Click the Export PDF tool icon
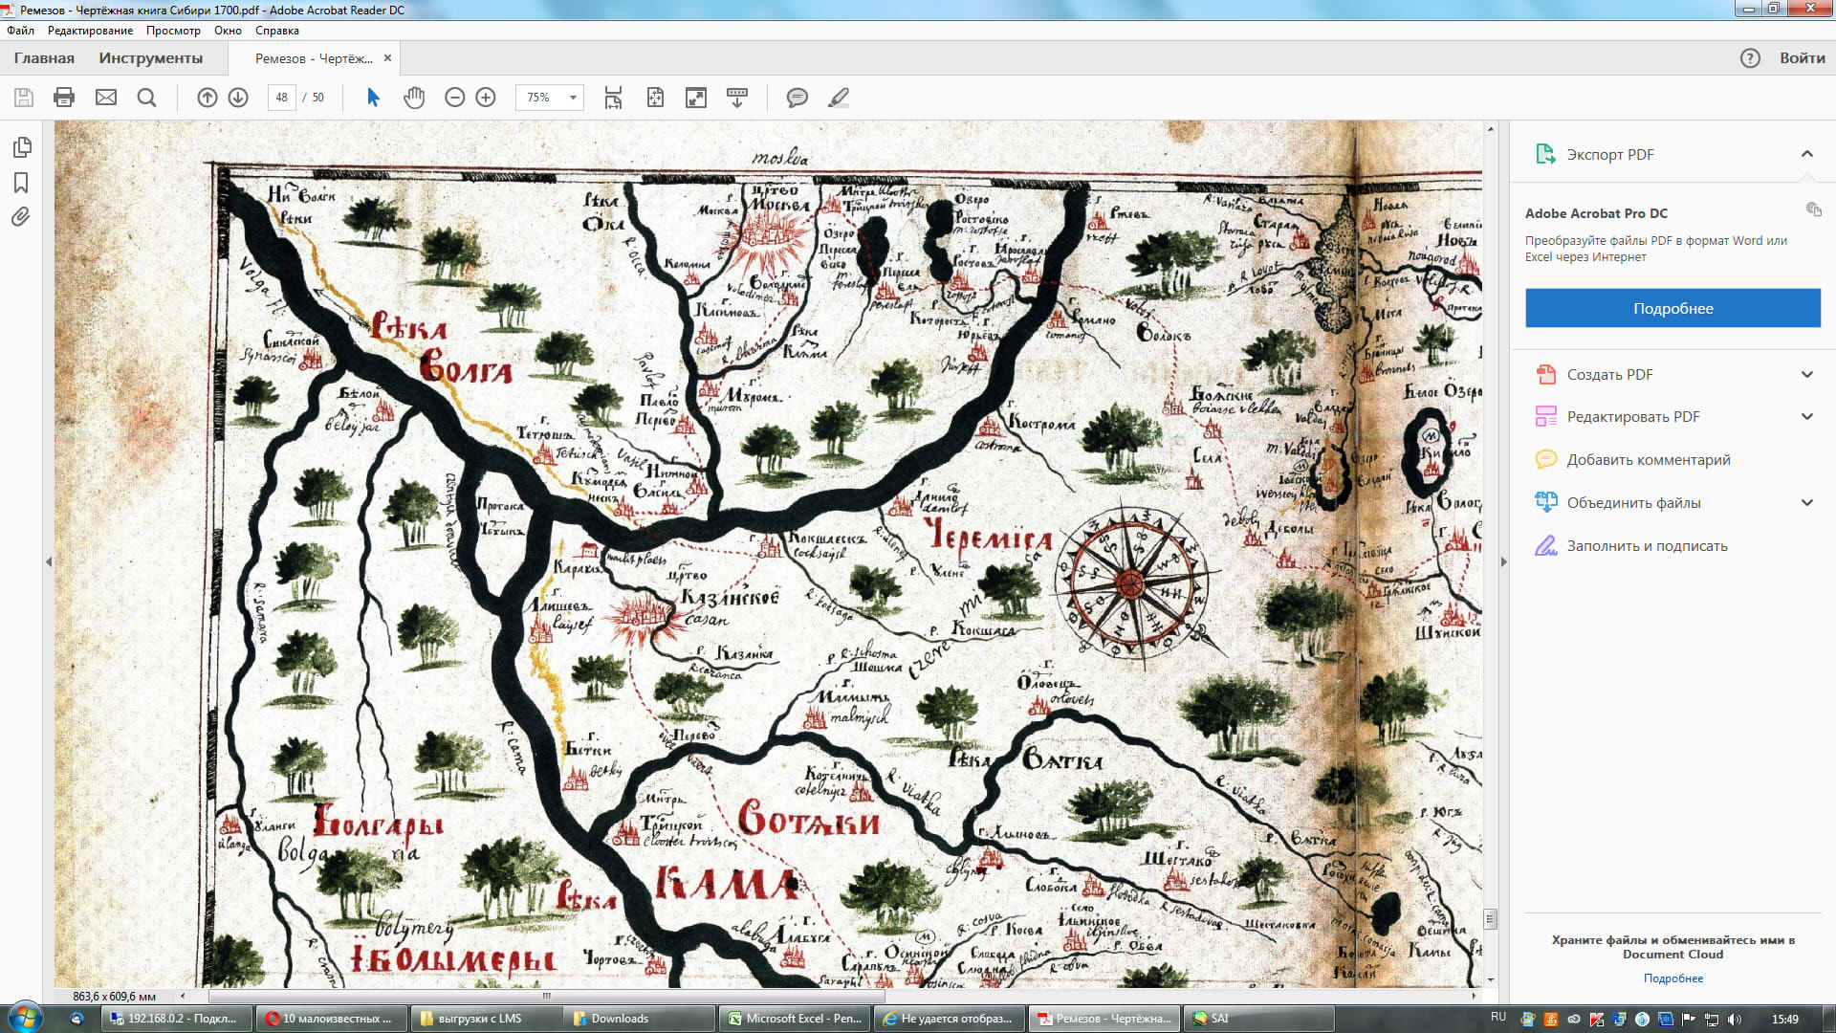The image size is (1836, 1033). (x=1545, y=154)
